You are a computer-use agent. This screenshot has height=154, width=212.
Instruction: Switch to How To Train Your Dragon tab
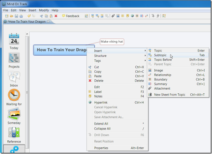(26, 22)
